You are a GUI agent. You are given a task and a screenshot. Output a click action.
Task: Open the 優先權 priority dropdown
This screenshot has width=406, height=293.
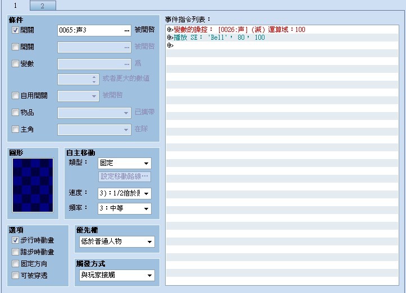point(117,242)
